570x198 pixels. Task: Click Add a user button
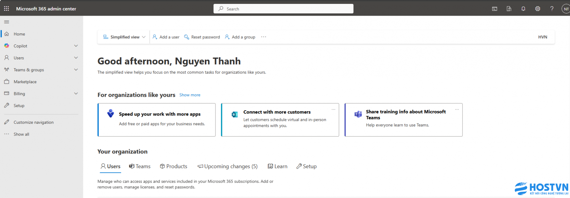pos(166,37)
